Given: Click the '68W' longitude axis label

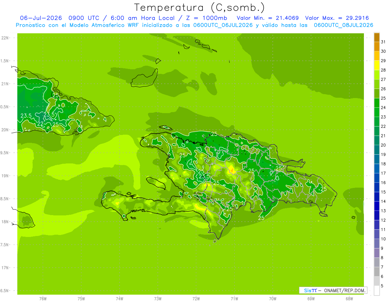Looking at the screenshot, I should [349, 299].
